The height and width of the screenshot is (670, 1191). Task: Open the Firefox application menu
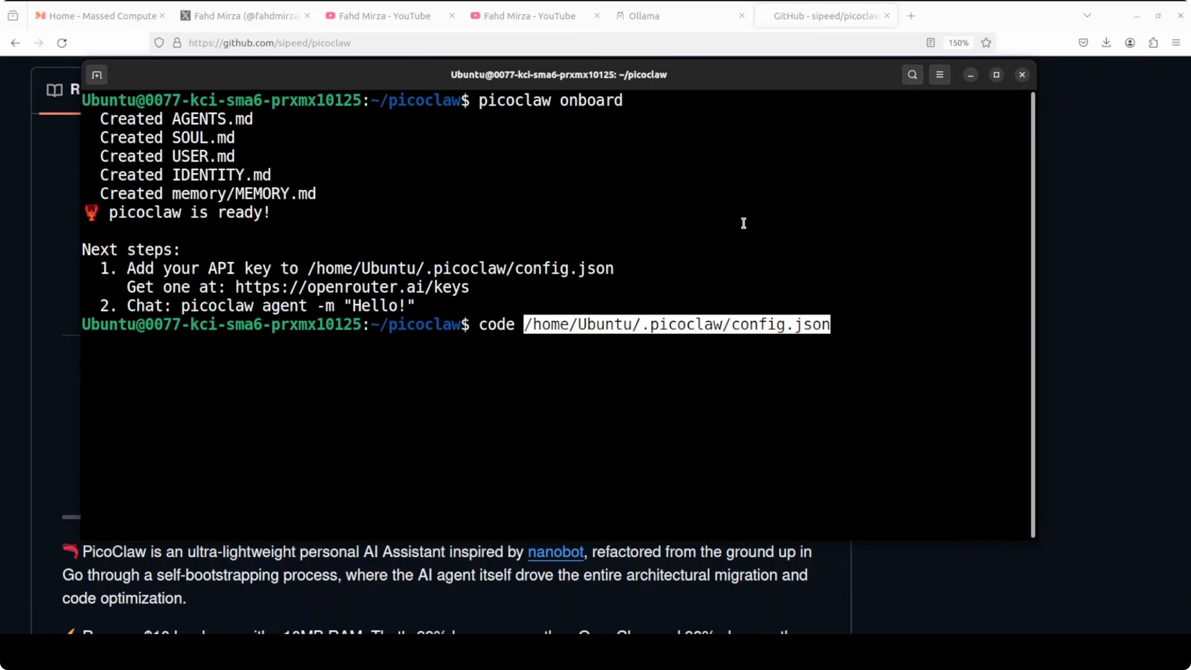click(x=1176, y=43)
